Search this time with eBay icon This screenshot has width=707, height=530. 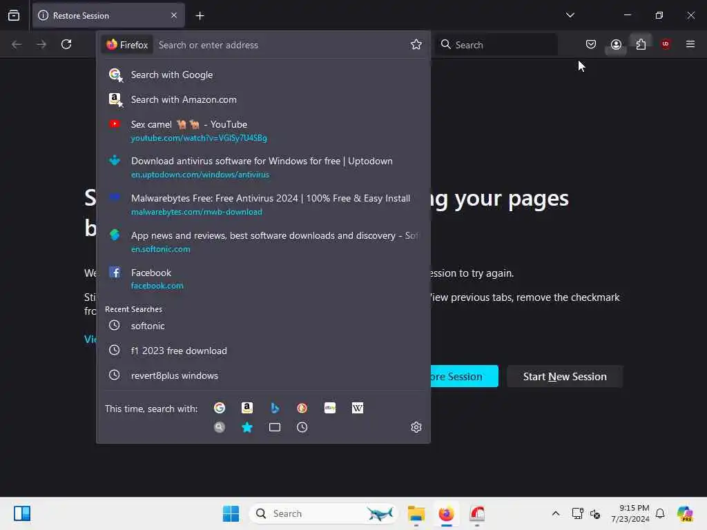tap(329, 408)
